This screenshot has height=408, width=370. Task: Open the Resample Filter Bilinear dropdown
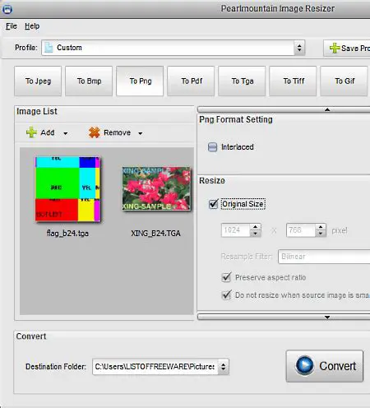324,257
